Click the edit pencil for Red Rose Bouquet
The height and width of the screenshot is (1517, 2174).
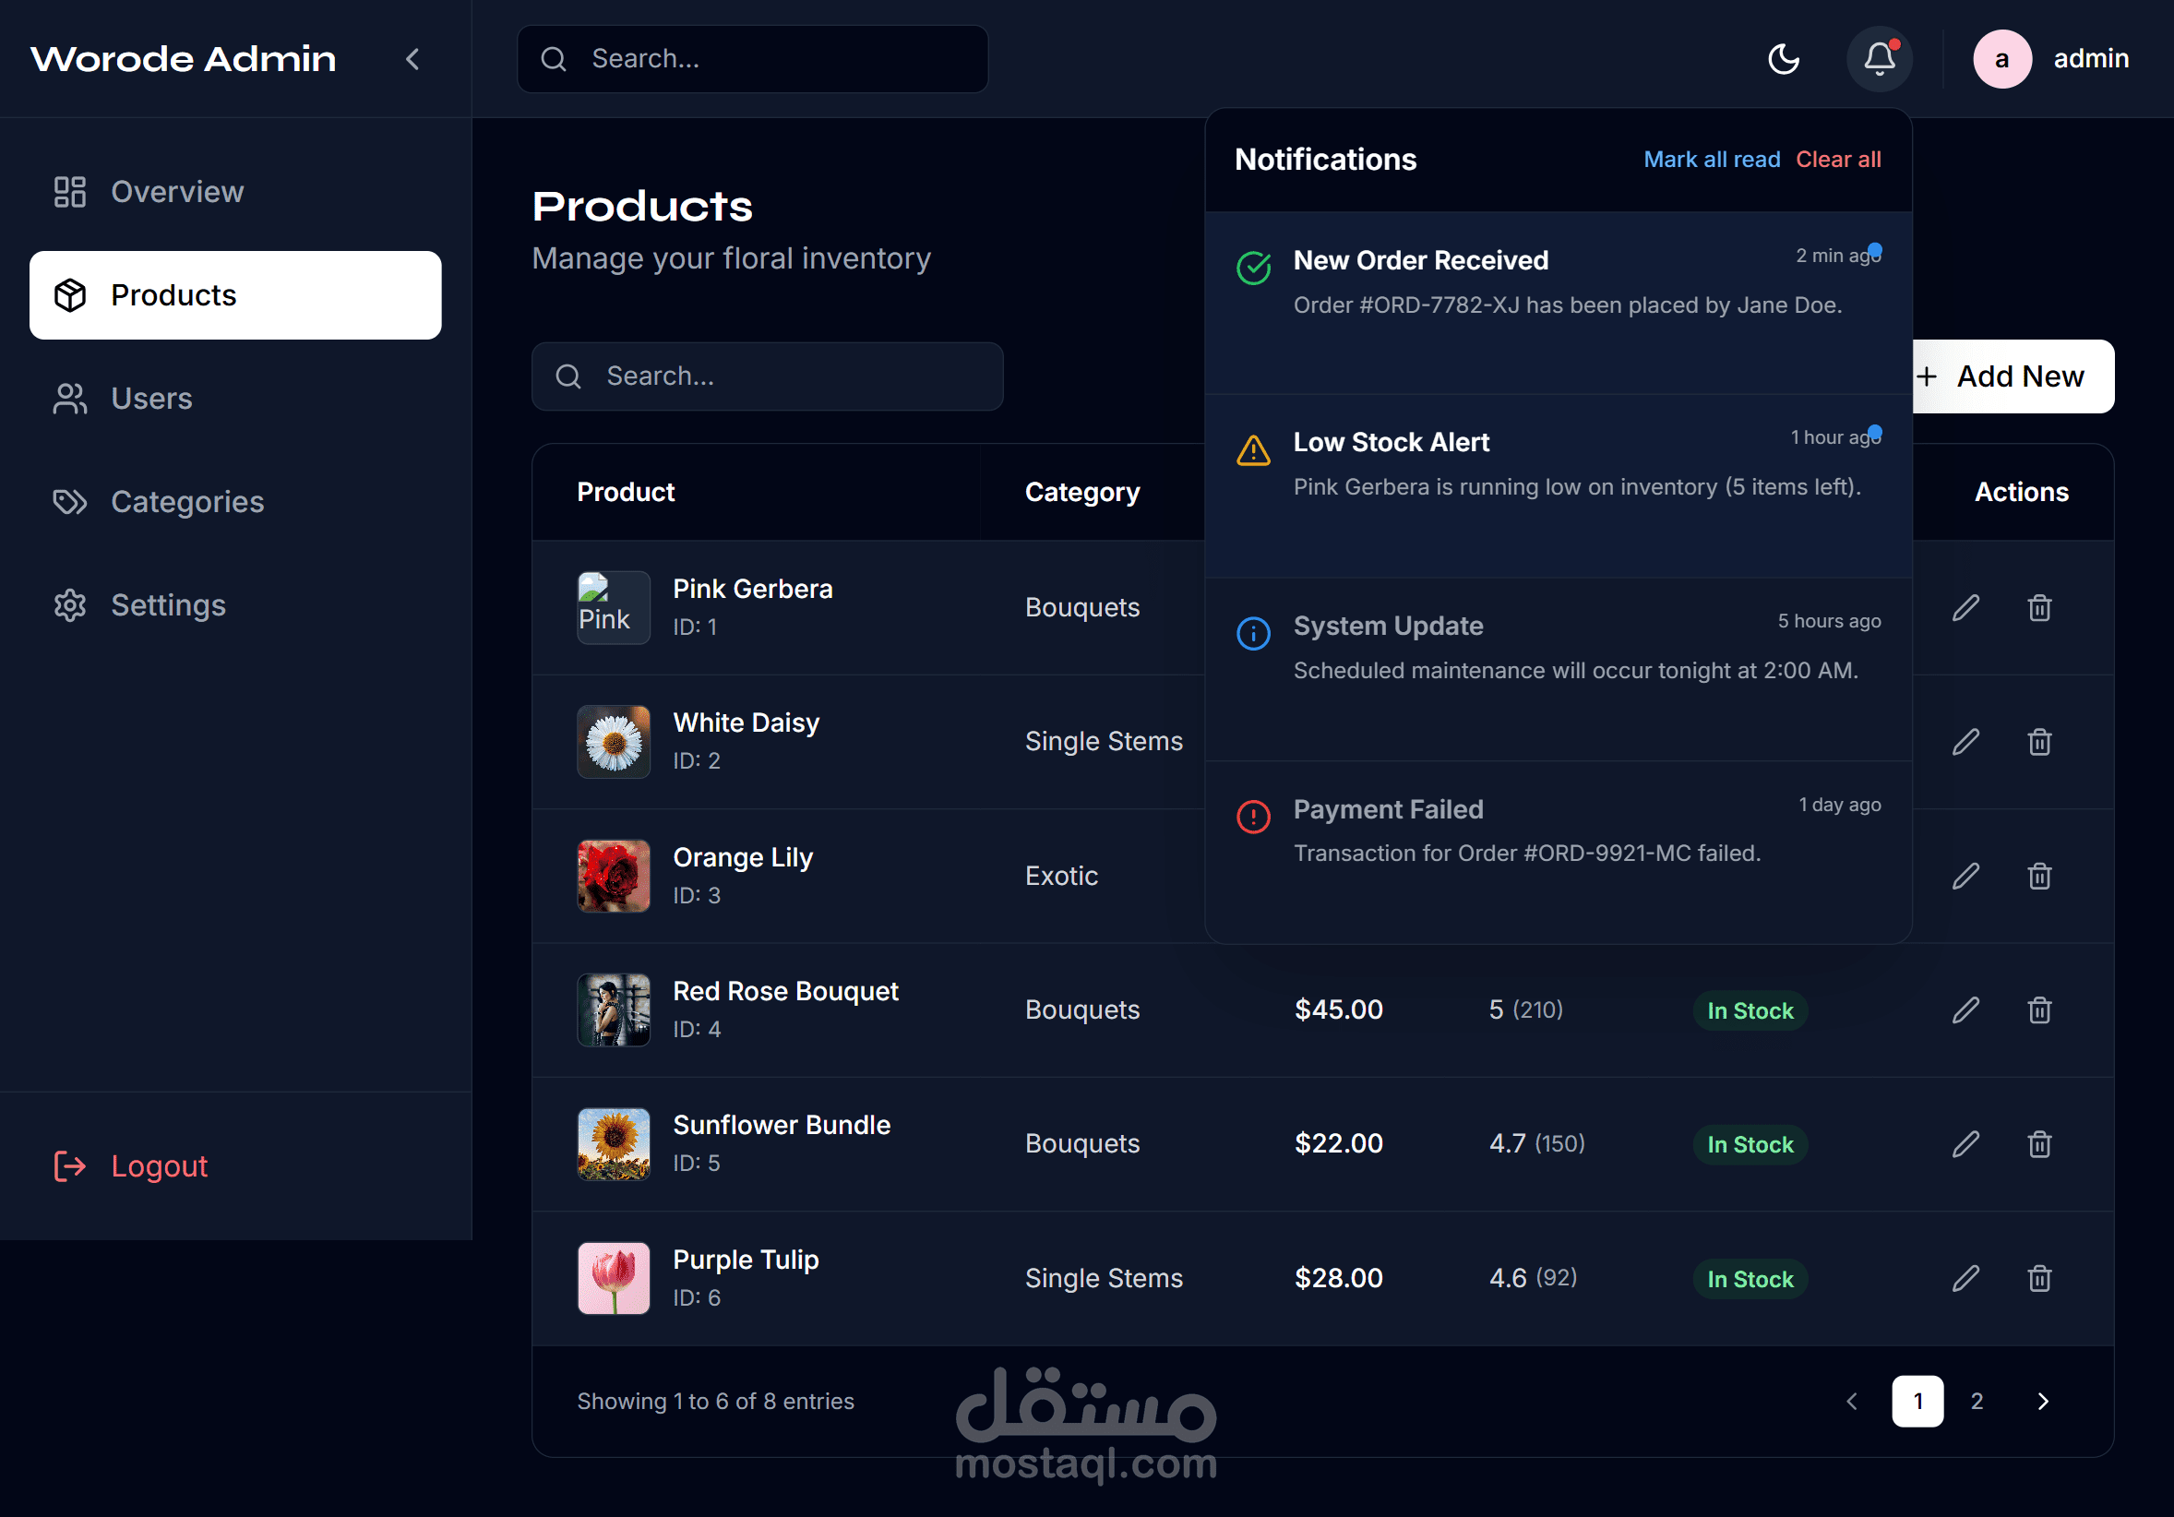click(1965, 1009)
